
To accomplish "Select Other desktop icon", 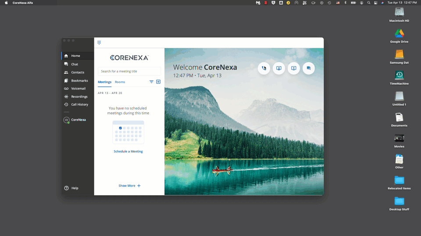I will point(399,162).
